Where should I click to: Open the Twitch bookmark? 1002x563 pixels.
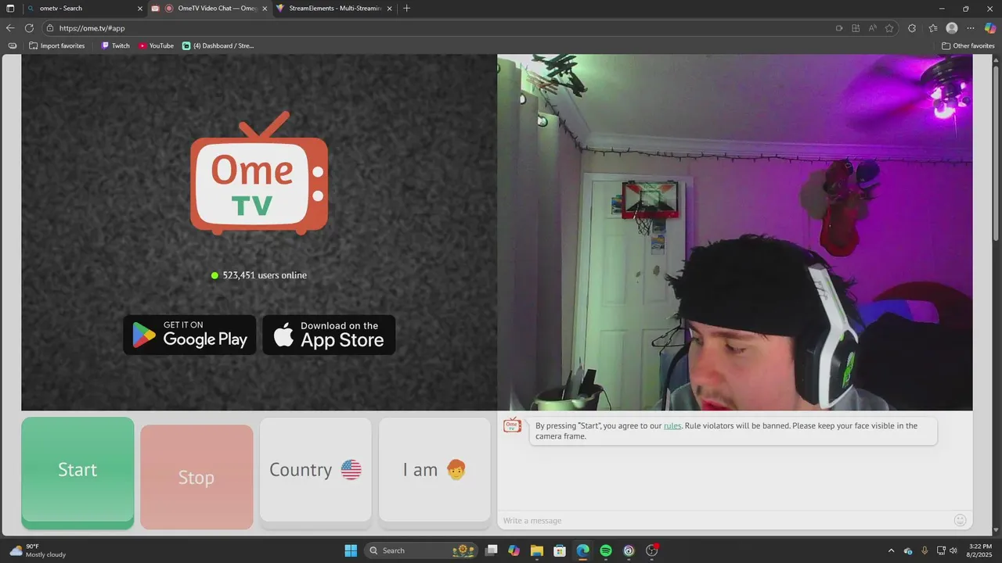[115, 45]
